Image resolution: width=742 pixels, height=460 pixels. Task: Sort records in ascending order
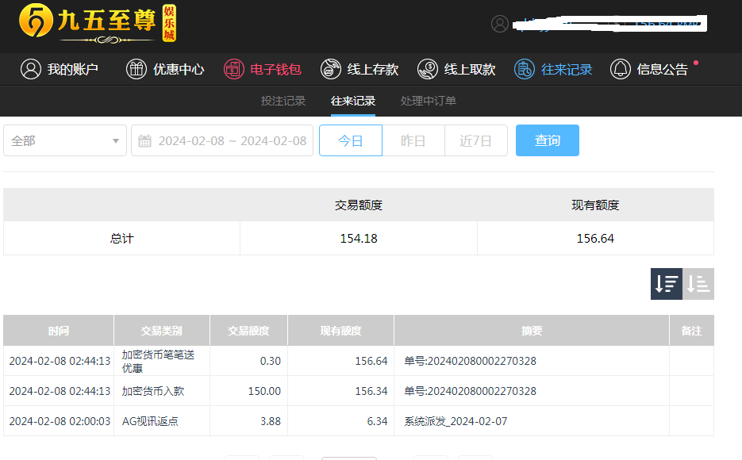point(698,284)
